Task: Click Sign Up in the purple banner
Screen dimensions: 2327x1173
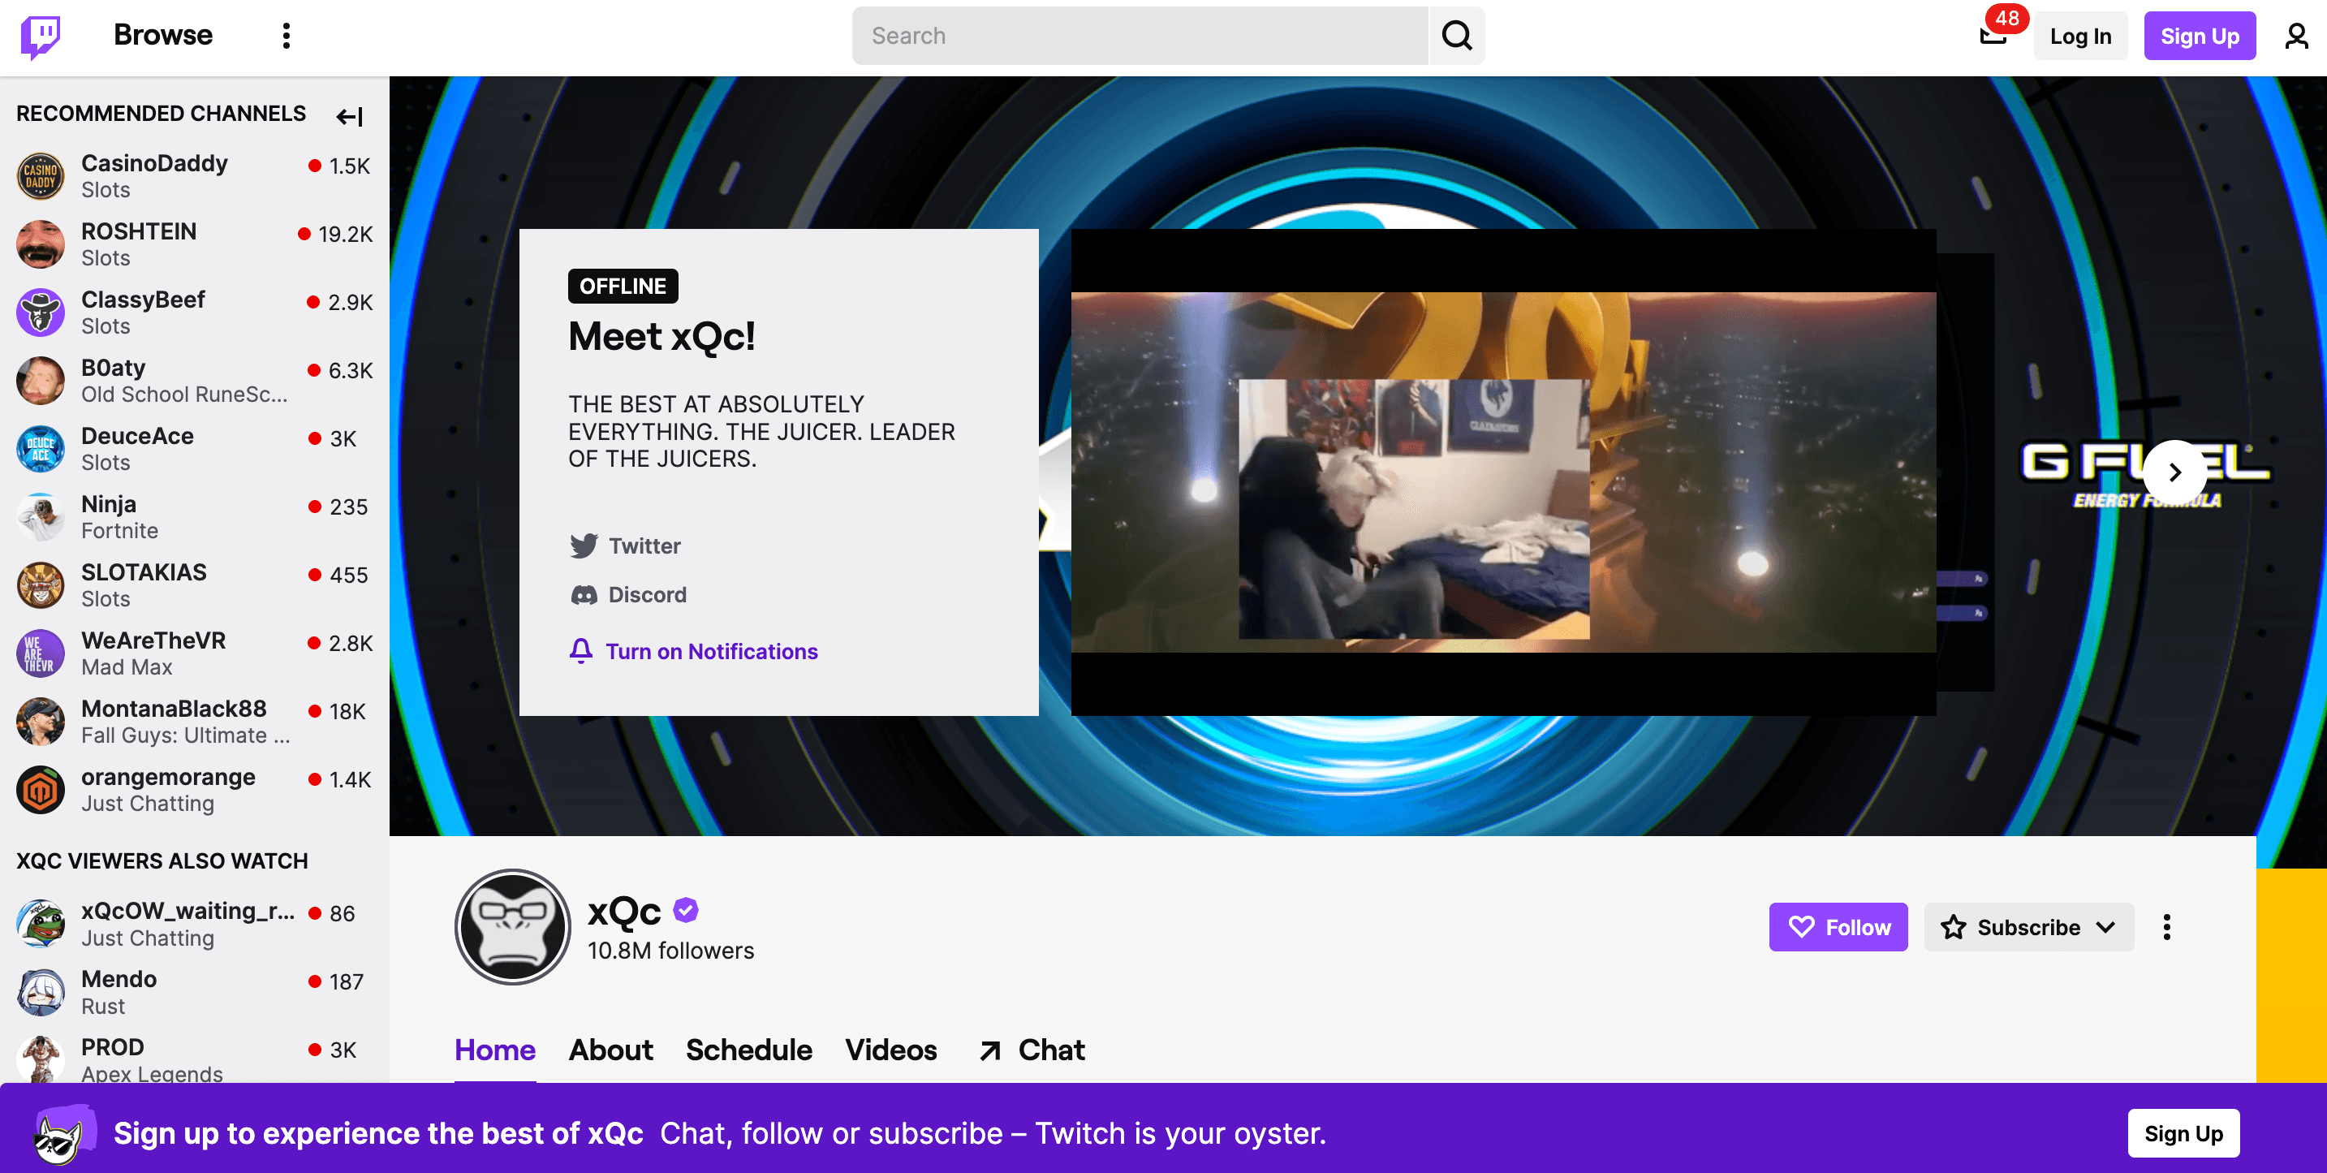Action: (x=2183, y=1133)
